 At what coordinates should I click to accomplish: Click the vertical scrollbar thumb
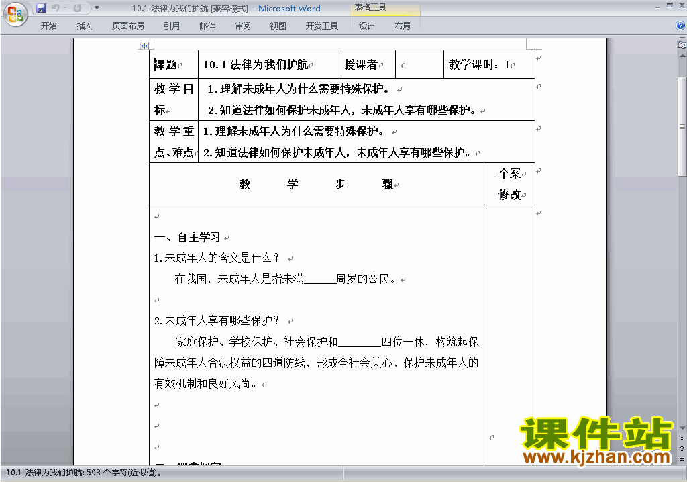click(x=682, y=126)
